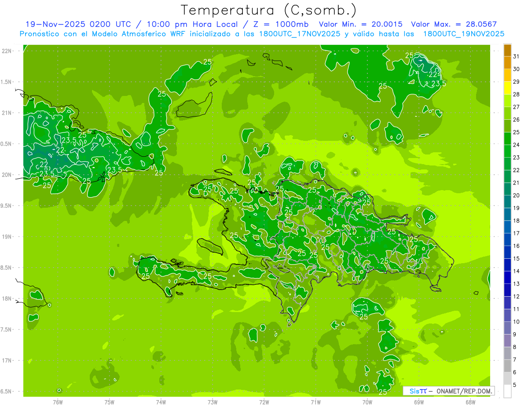Click the '20N' latitude label
The height and width of the screenshot is (408, 528).
click(7, 175)
